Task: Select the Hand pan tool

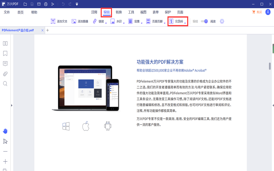Action: point(5,131)
